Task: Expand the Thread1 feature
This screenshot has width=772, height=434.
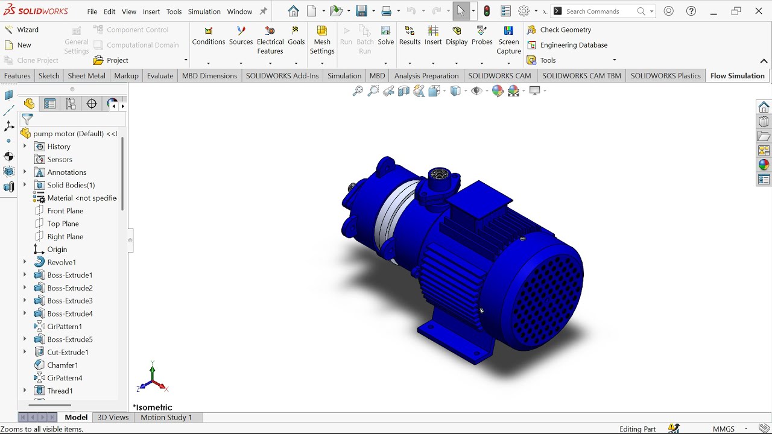Action: (25, 391)
